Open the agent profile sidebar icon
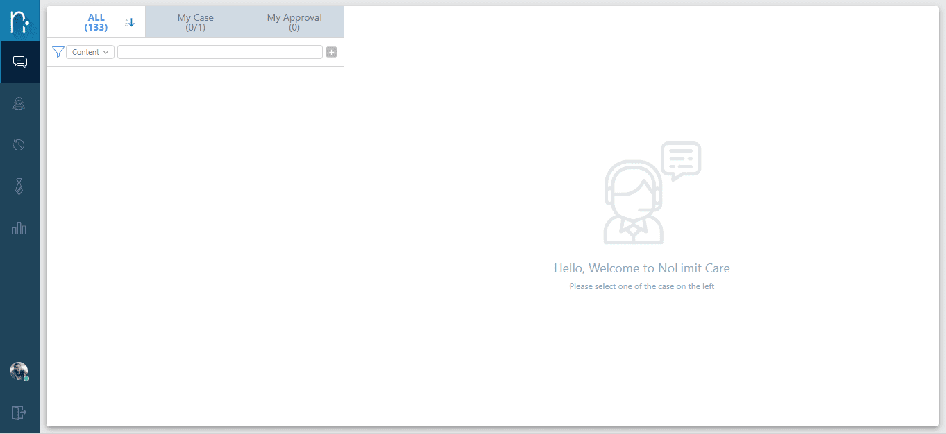Viewport: 946px width, 434px height. [19, 104]
